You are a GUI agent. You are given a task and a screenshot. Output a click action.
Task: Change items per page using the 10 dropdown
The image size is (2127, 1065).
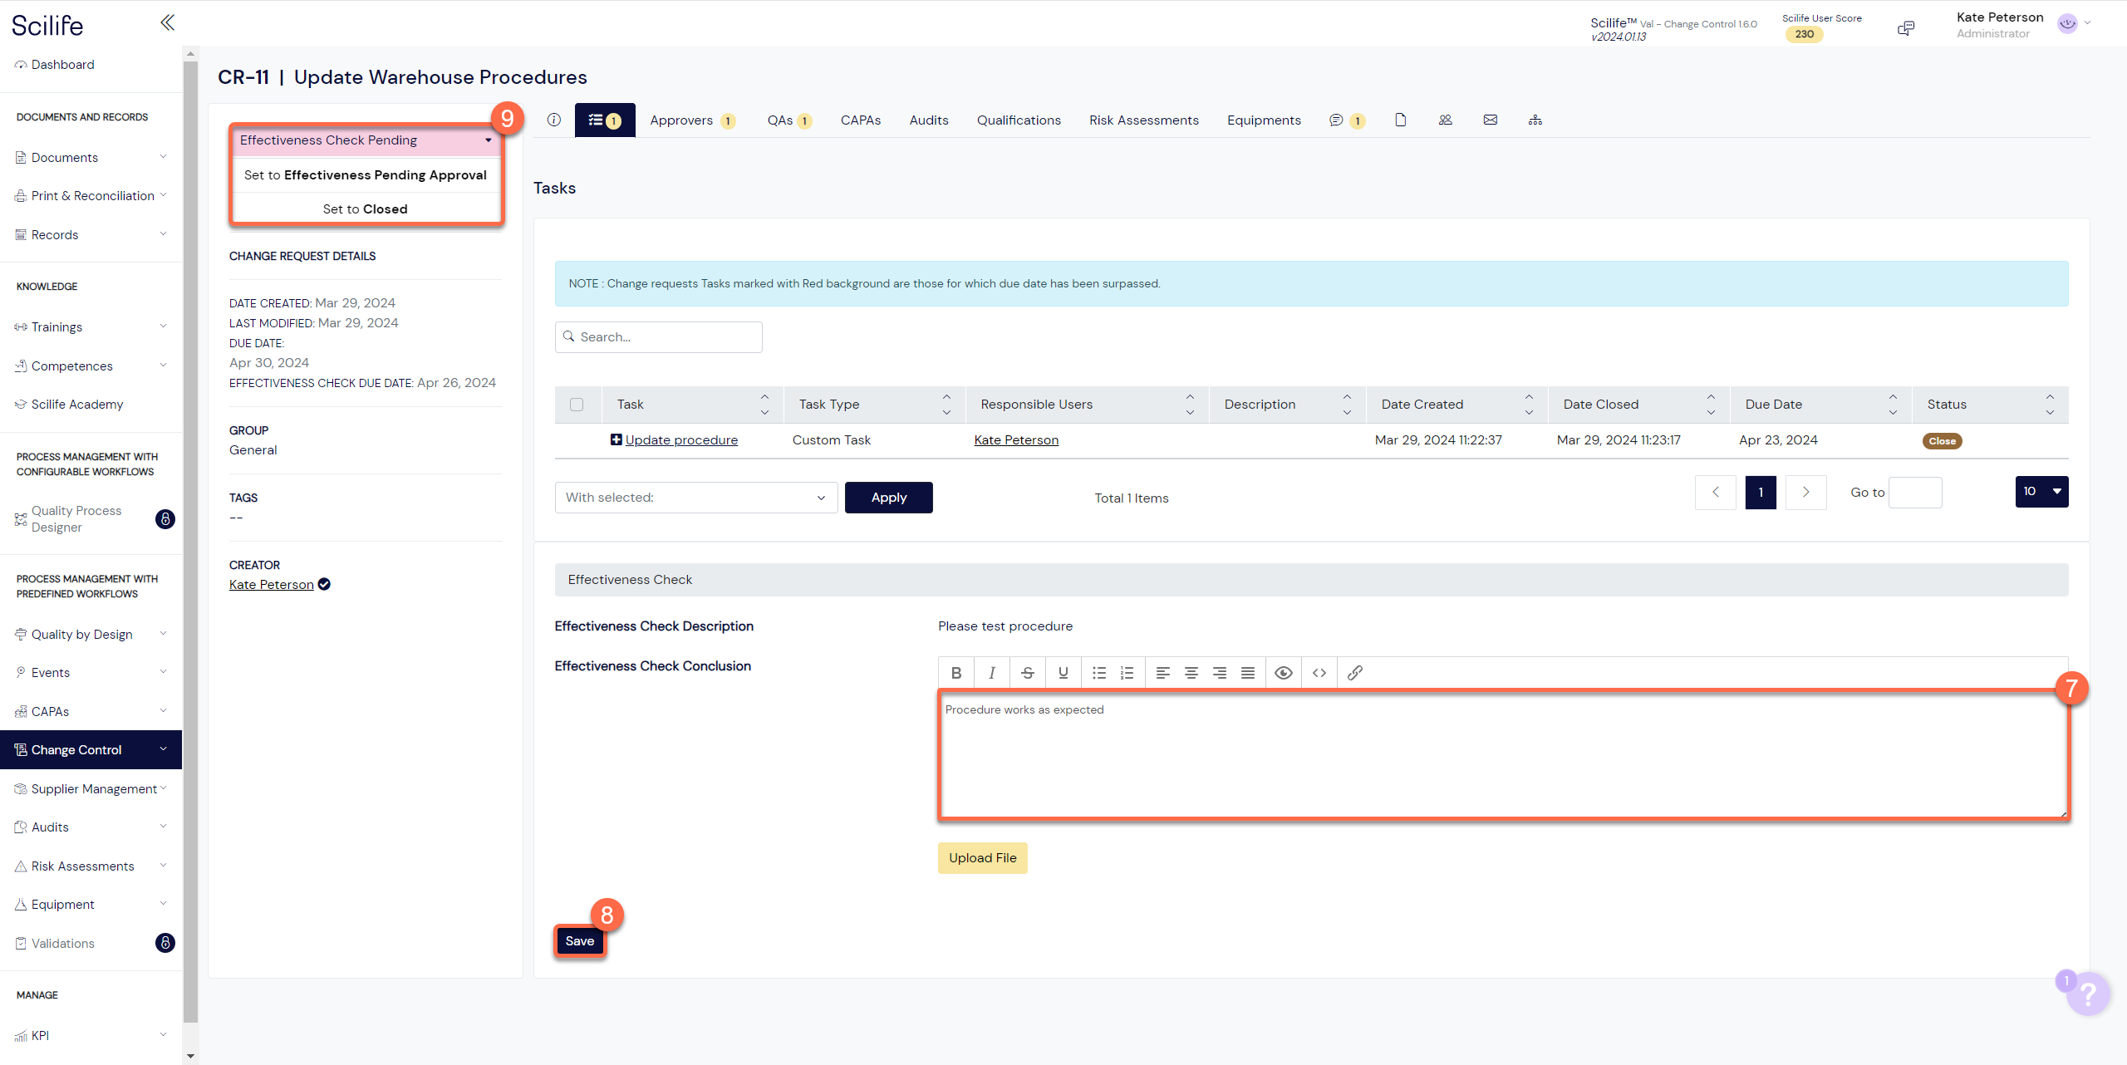click(x=2041, y=491)
